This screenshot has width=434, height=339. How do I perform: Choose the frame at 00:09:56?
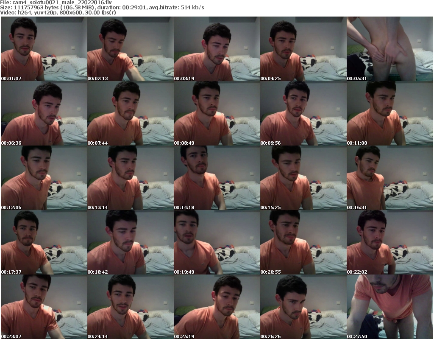303,113
